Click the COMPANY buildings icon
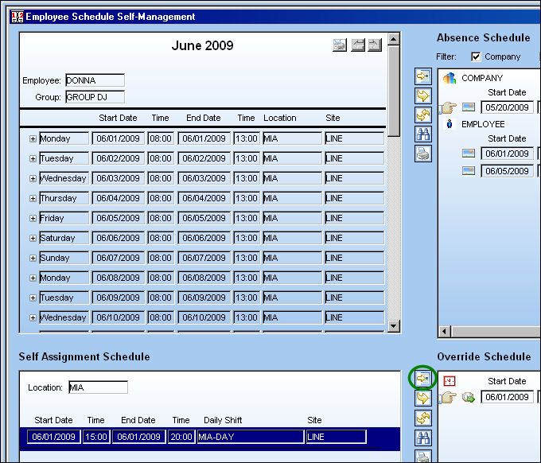The image size is (541, 463). click(450, 78)
